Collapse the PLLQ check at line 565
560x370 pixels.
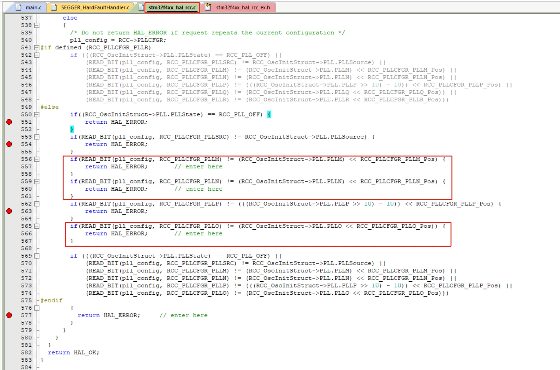(37, 226)
